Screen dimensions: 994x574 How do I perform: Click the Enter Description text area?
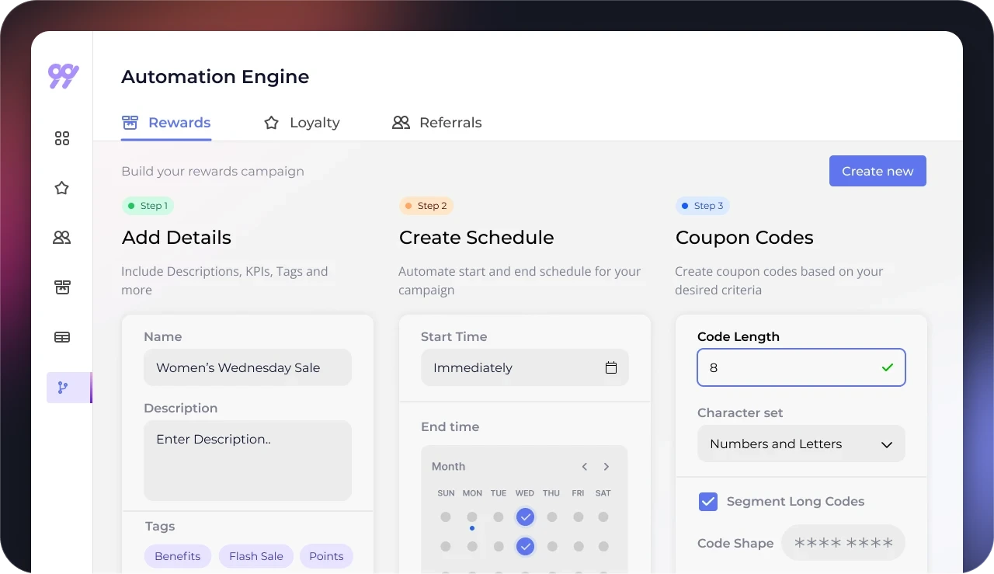coord(247,460)
